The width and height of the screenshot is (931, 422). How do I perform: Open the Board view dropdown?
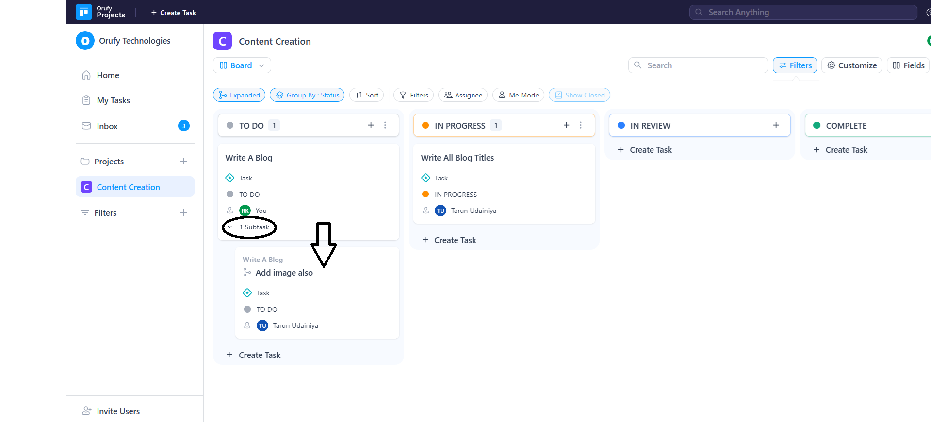(242, 65)
